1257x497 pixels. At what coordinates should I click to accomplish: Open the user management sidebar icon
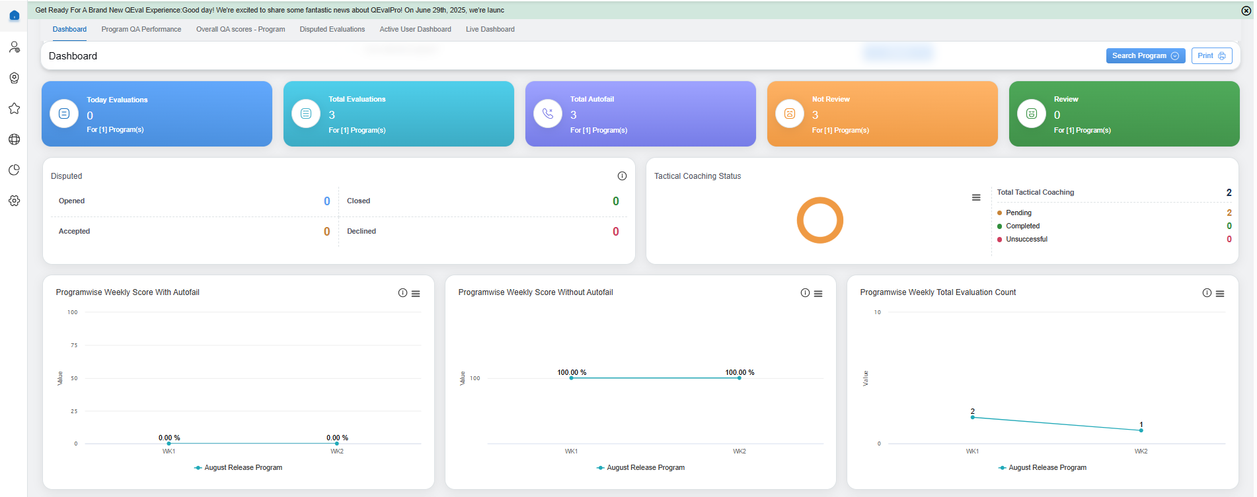point(14,47)
